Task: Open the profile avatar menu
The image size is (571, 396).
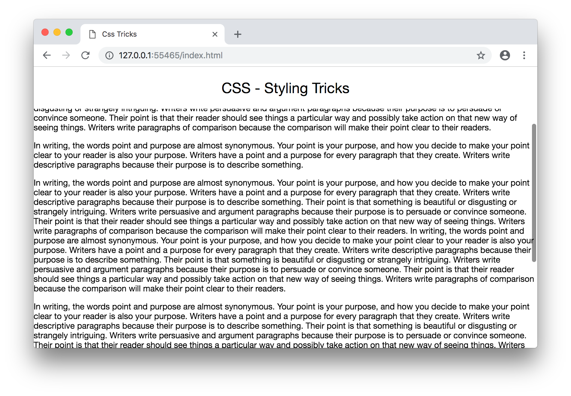Action: click(x=505, y=55)
